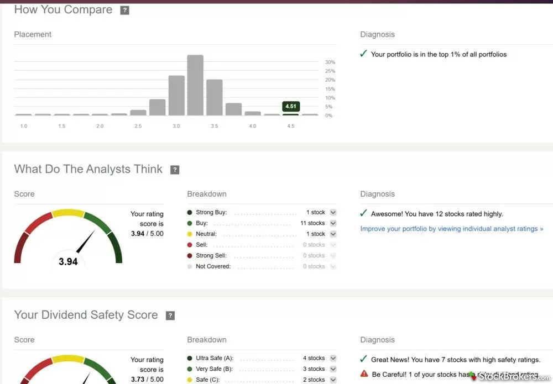Expand the Strong Buy stock list
553x384 pixels.
(333, 213)
